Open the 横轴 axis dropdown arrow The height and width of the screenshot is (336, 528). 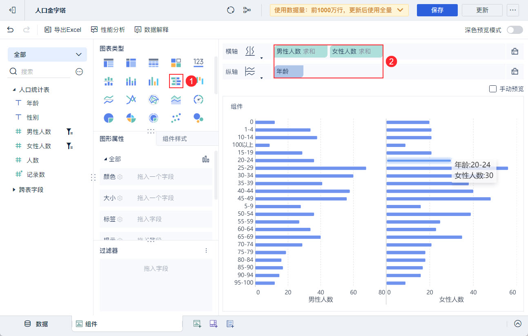coord(261,58)
